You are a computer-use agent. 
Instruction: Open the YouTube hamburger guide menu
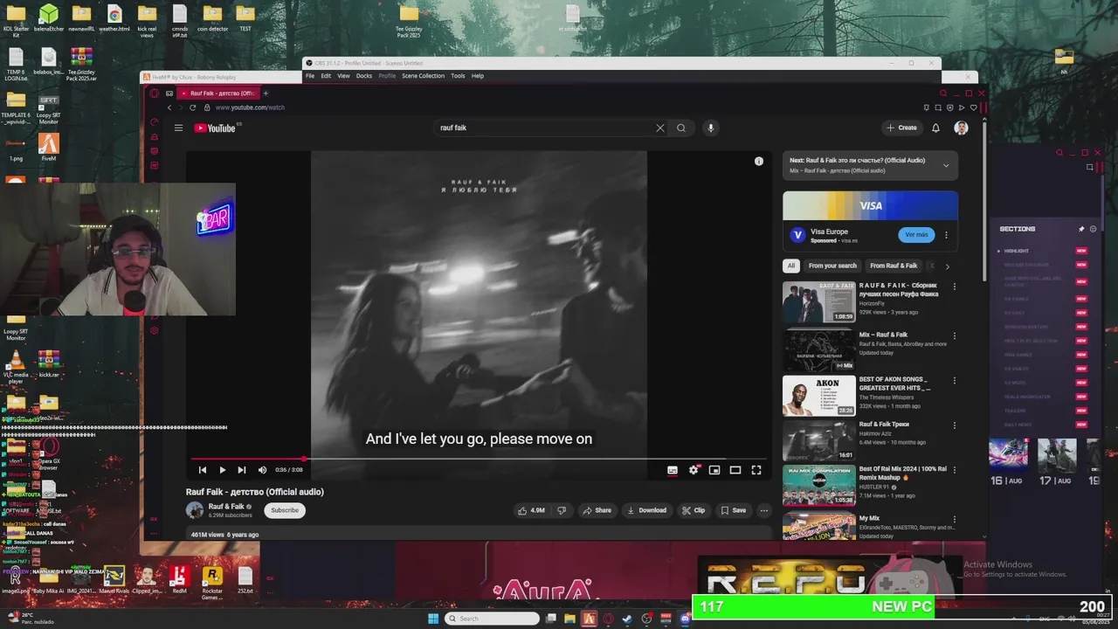point(178,128)
